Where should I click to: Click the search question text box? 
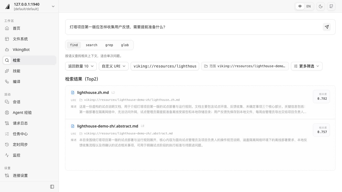194,27
